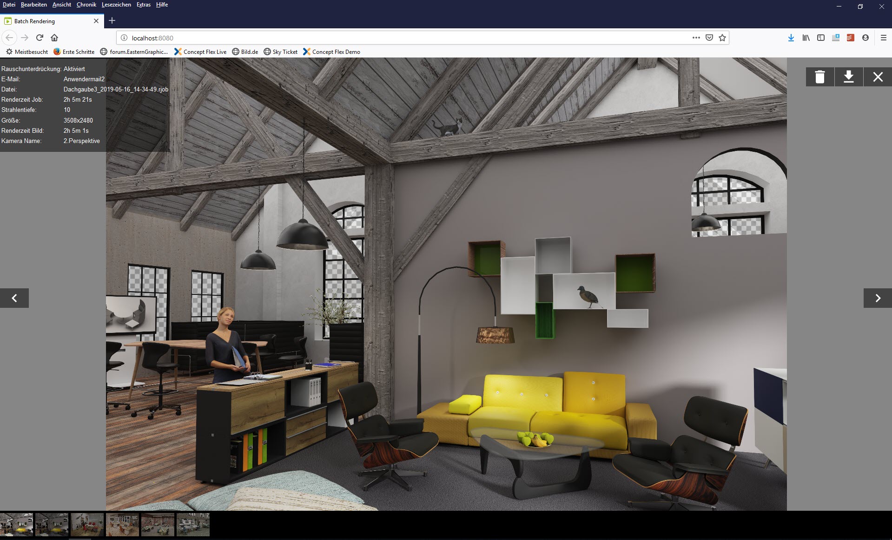Open the Firefox hamburger menu

pyautogui.click(x=884, y=38)
